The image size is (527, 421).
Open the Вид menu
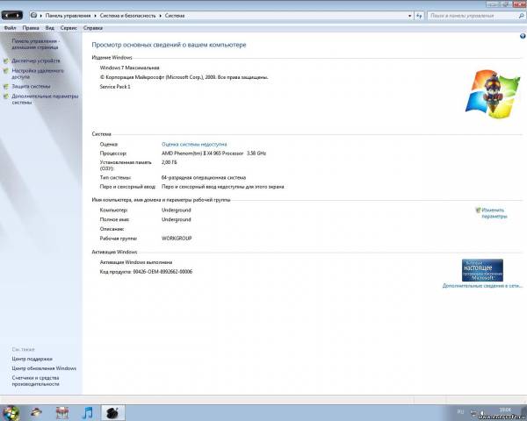tap(50, 28)
